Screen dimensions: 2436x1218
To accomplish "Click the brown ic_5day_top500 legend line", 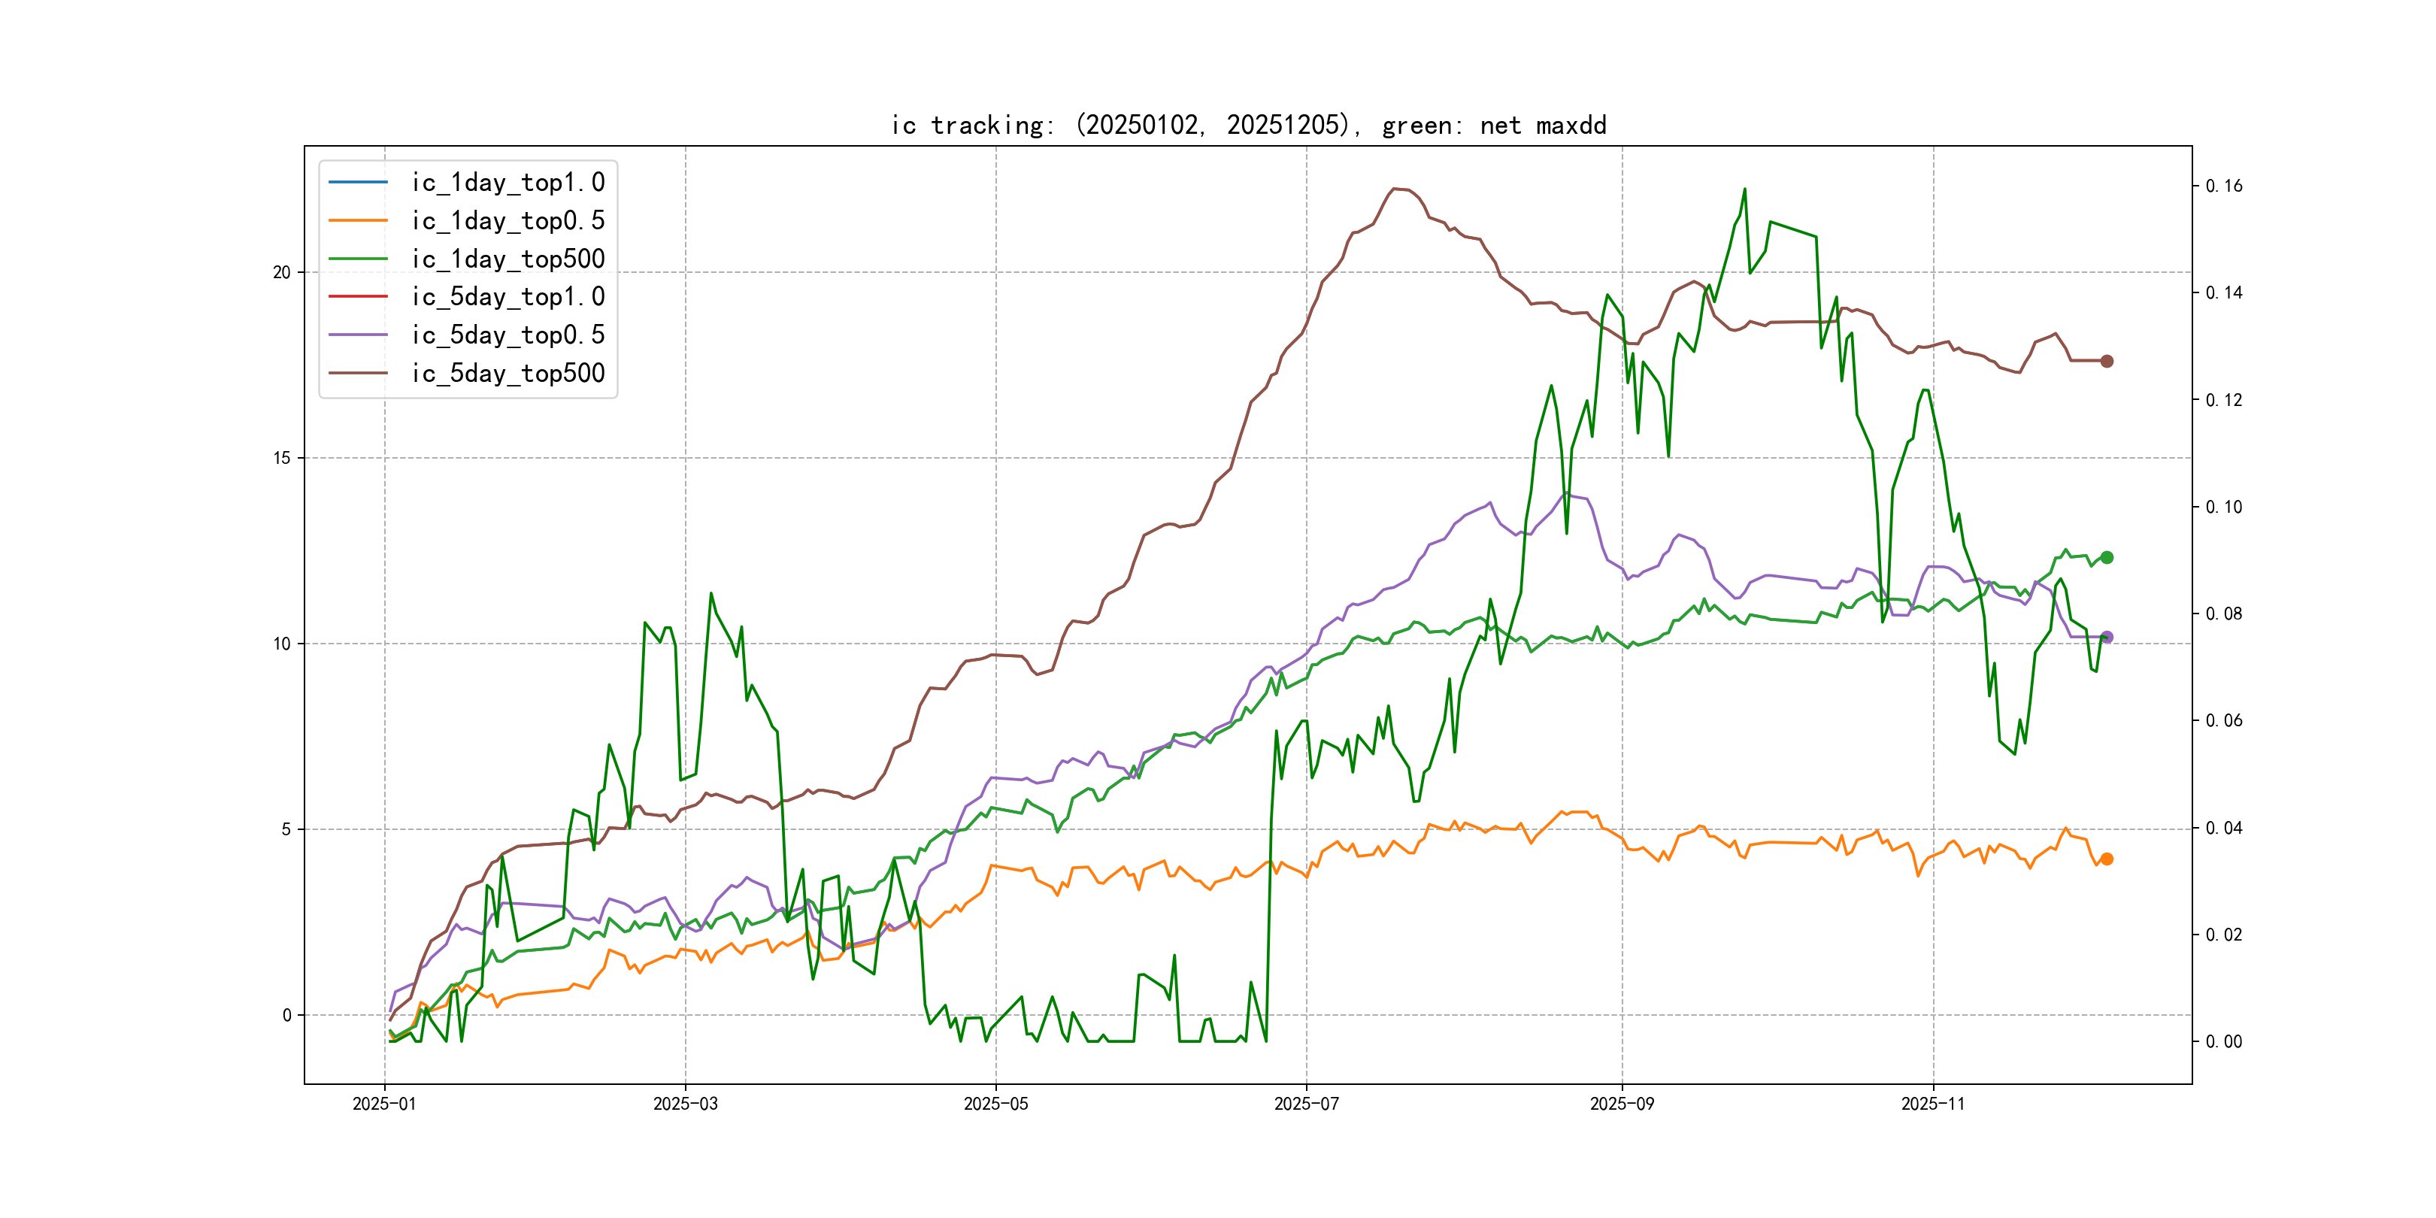I will coord(357,374).
